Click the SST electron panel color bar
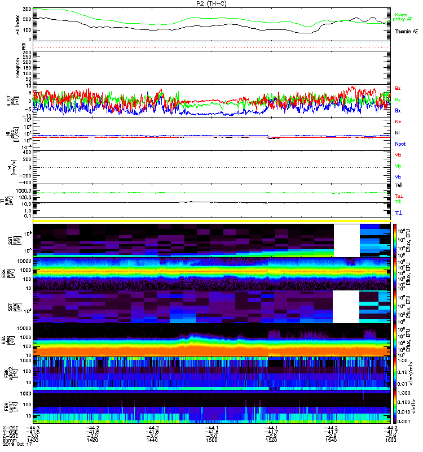Image resolution: width=423 pixels, height=452 pixels. point(395,307)
